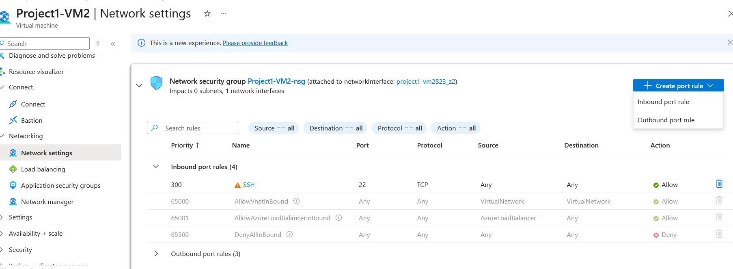The width and height of the screenshot is (733, 269).
Task: Collapse the Connect sidebar group
Action: coord(2,87)
